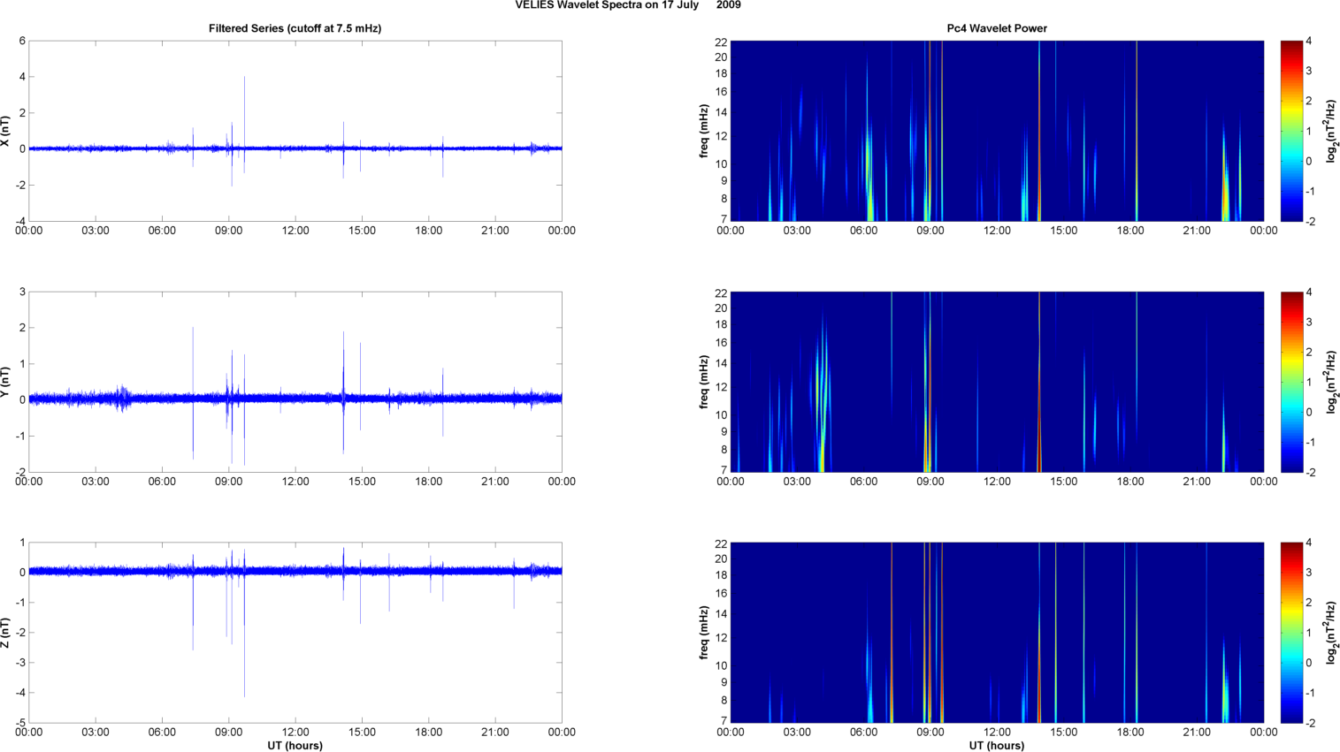Click the Z component wavelet power spectrogram
1340x752 pixels.
pos(997,633)
